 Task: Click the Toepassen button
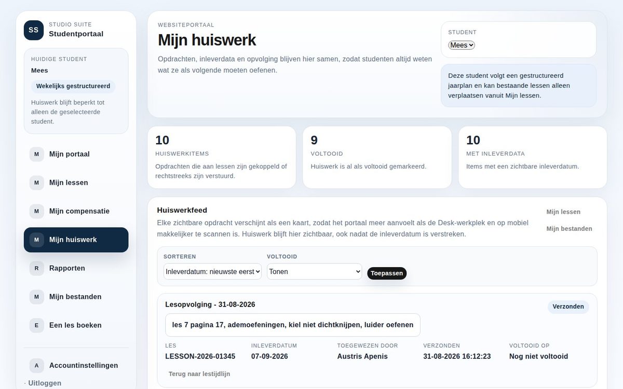[387, 273]
